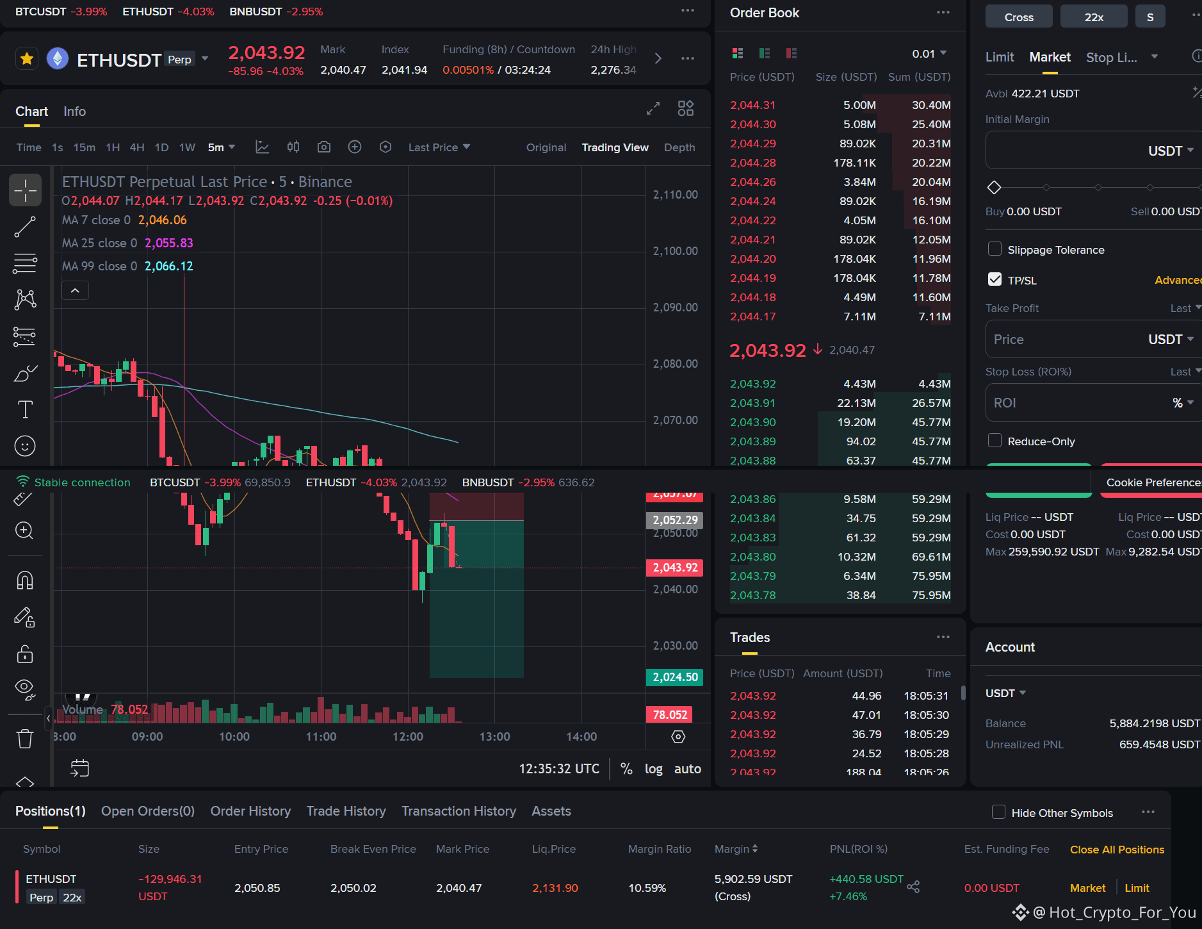Open the emoji sticker tool
Screen dimensions: 1202x929
pos(25,446)
